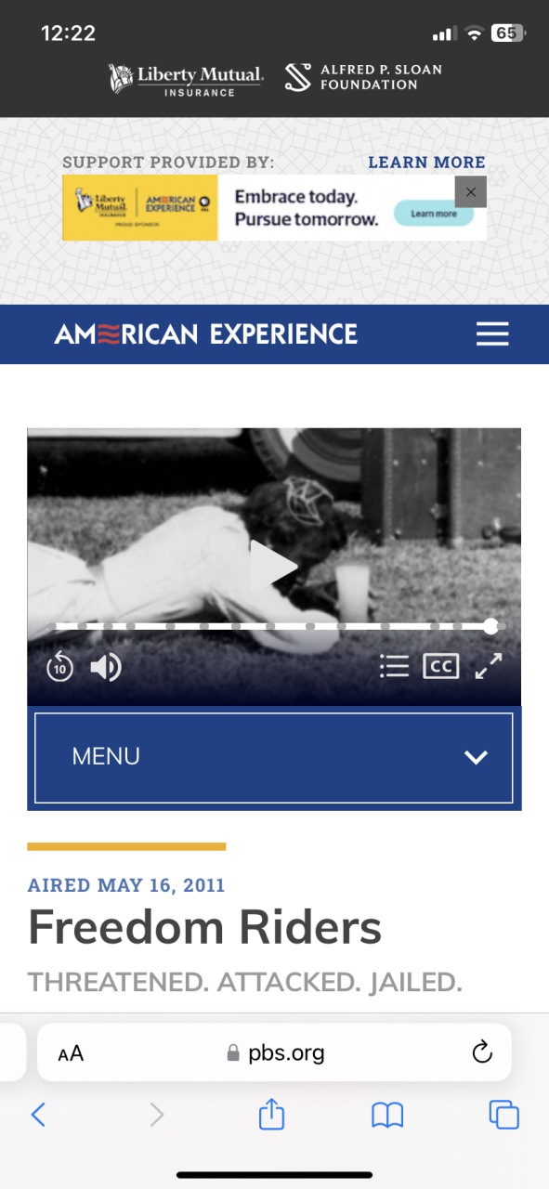Viewport: 549px width, 1189px height.
Task: Rewind video ten seconds
Action: [x=60, y=666]
